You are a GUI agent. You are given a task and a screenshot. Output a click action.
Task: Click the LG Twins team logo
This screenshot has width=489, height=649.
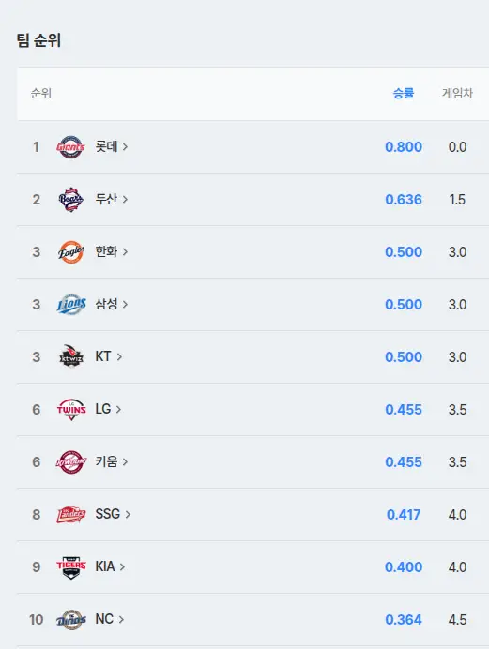71,409
